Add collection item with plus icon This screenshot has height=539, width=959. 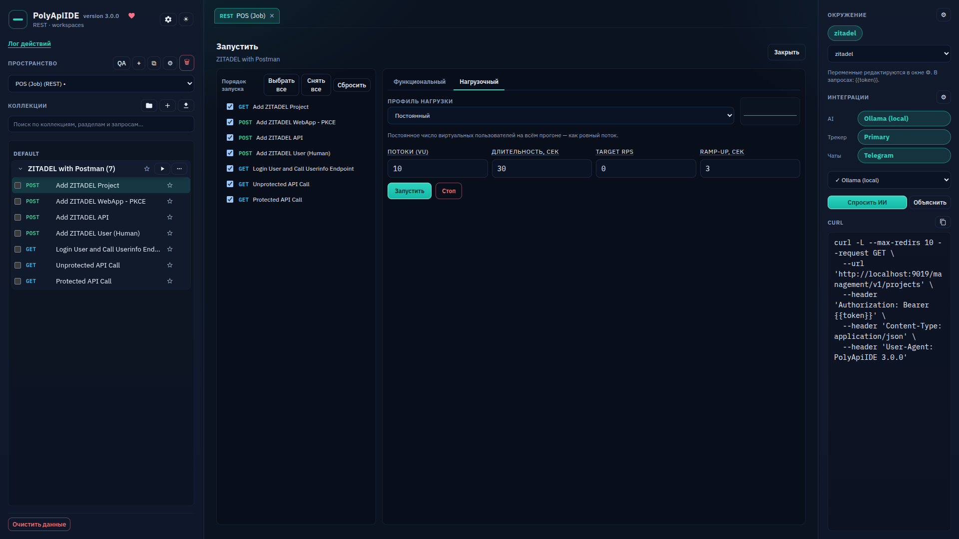click(x=167, y=106)
